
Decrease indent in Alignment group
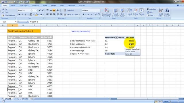58,14
